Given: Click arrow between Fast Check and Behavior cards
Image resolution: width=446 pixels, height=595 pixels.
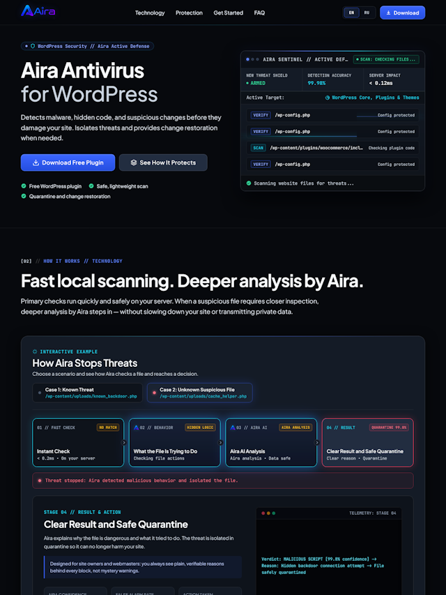Looking at the screenshot, I should 123,442.
